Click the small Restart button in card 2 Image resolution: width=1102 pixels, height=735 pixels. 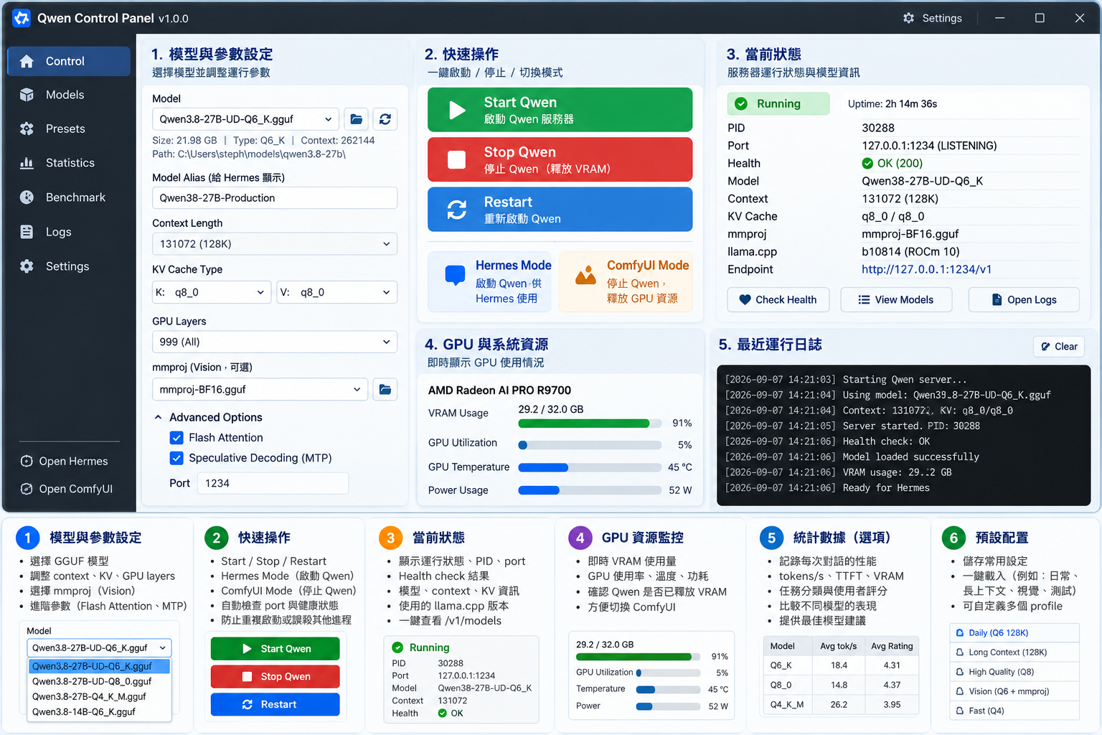pyautogui.click(x=275, y=705)
